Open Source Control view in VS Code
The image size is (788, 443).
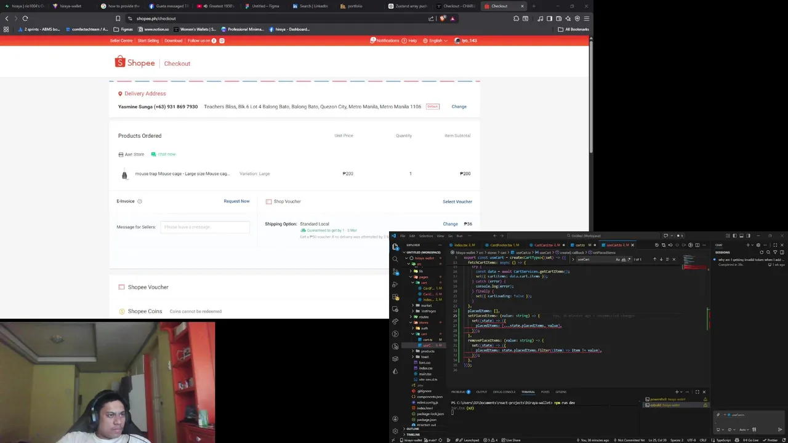point(395,271)
